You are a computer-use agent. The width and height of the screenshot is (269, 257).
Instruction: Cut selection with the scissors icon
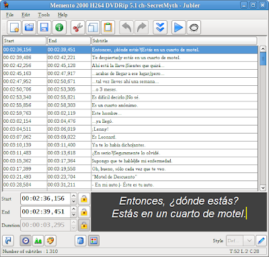click(78, 28)
